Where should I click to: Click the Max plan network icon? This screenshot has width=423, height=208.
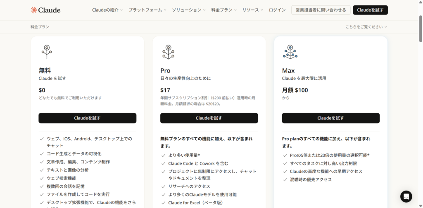290,52
